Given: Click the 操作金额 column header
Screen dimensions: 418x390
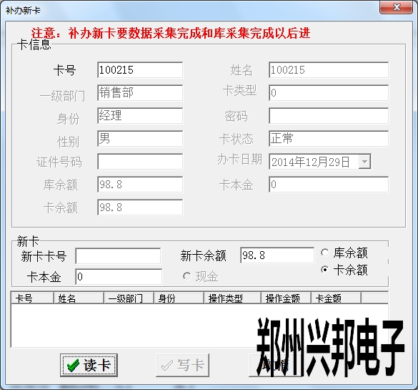Looking at the screenshot, I should 286,298.
